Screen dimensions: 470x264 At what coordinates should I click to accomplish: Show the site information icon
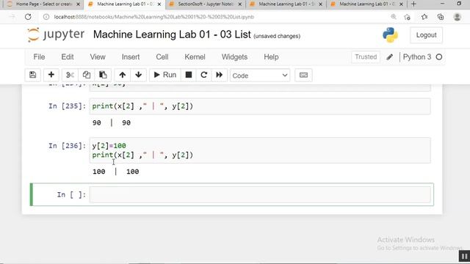coord(46,17)
